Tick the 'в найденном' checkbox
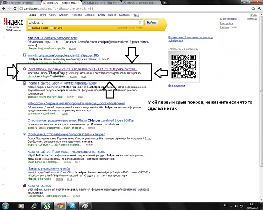The width and height of the screenshot is (263, 210). [29, 28]
